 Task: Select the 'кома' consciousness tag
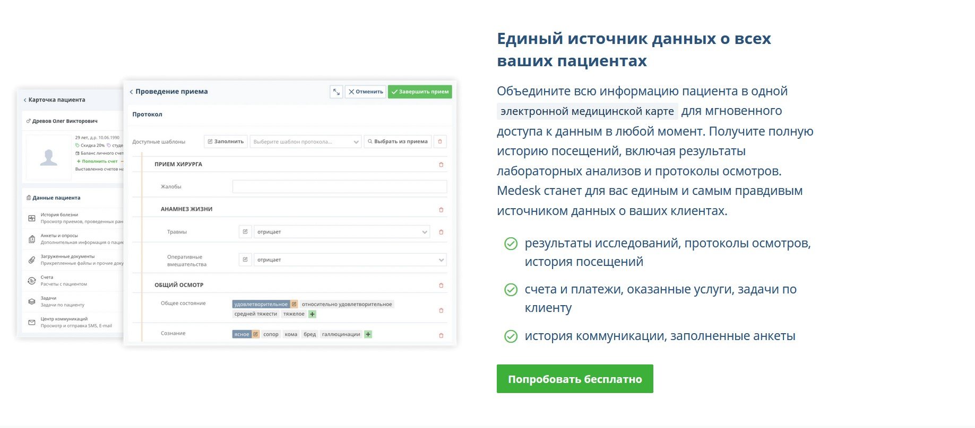click(x=291, y=334)
